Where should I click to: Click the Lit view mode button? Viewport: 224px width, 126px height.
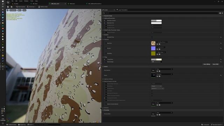coord(20,10)
